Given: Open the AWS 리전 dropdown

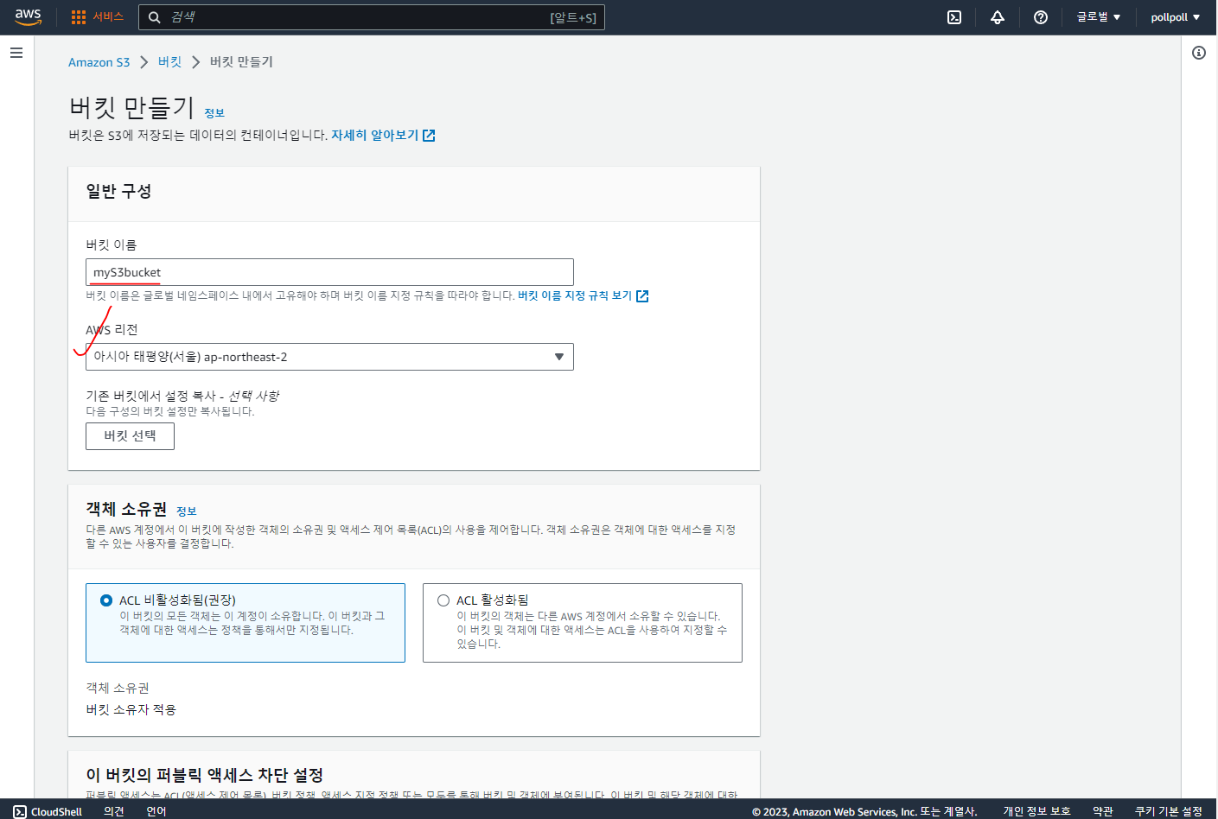Looking at the screenshot, I should [329, 357].
